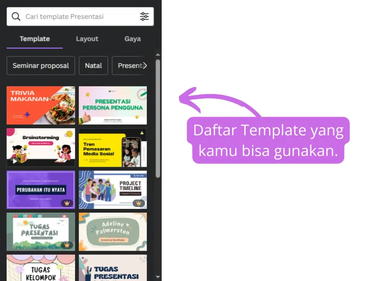This screenshot has height=281, width=375.
Task: Select the Template tab
Action: 34,39
